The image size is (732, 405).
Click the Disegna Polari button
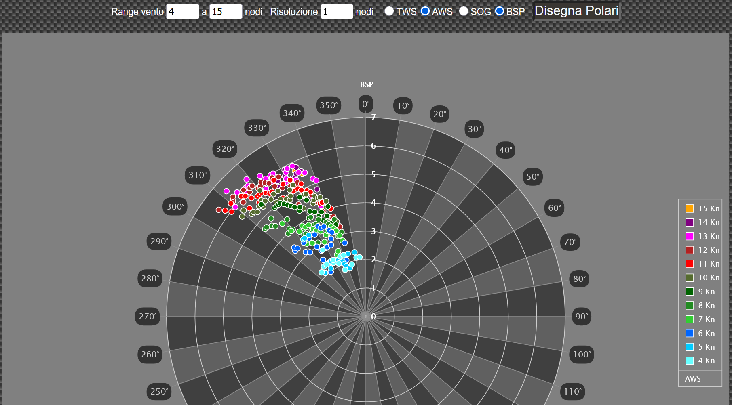(x=576, y=11)
